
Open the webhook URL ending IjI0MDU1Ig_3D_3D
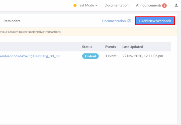point(30,56)
